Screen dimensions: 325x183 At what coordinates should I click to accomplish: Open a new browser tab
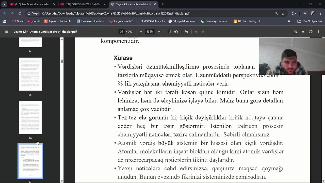pos(162,4)
